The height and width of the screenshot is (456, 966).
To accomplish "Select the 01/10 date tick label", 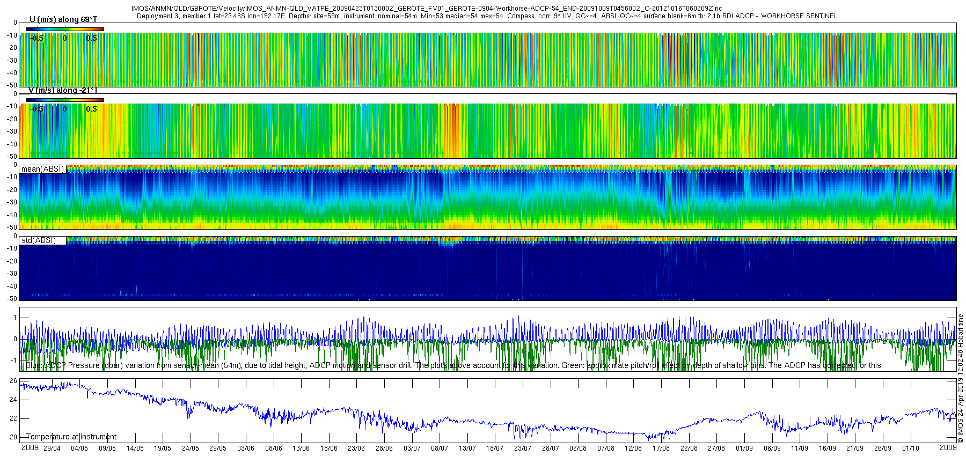I will (x=910, y=448).
